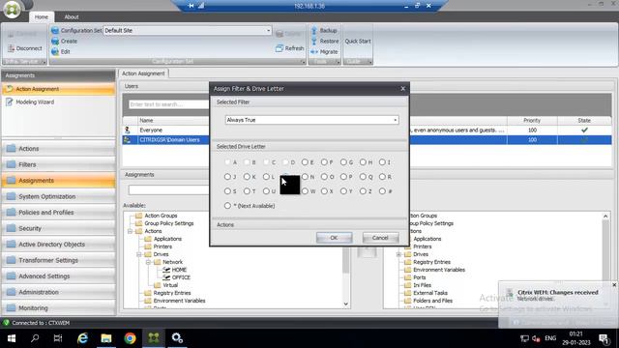The height and width of the screenshot is (348, 619).
Task: Select drive letter K
Action: pyautogui.click(x=247, y=177)
